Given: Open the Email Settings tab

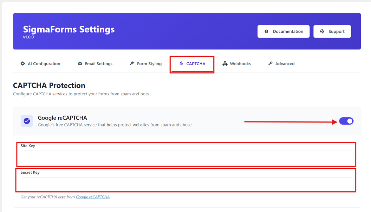Looking at the screenshot, I should pyautogui.click(x=99, y=64).
